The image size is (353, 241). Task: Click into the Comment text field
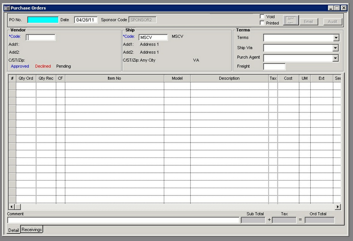[x=123, y=220]
